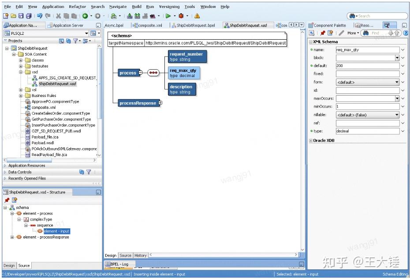Viewport: 410px width, 279px height.
Task: Click the New gallery icon in main toolbar
Action: pyautogui.click(x=5, y=16)
